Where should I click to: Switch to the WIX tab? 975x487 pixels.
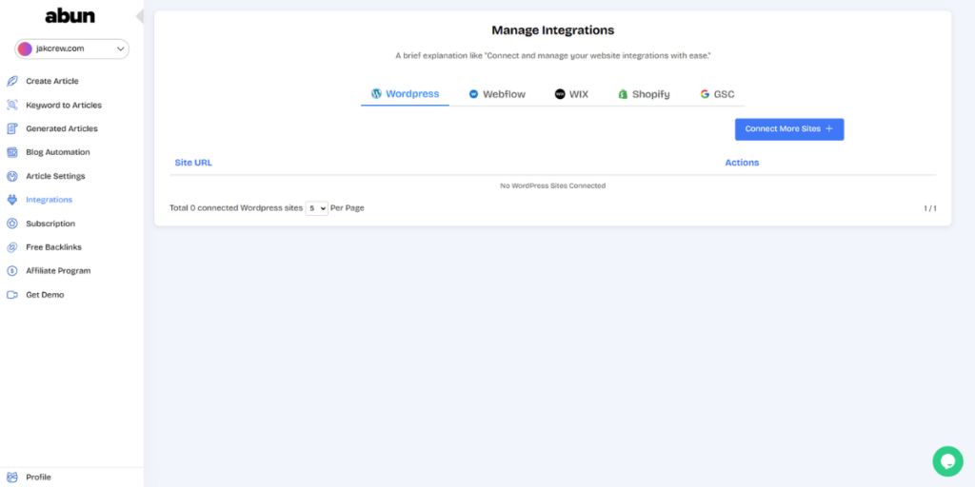571,94
